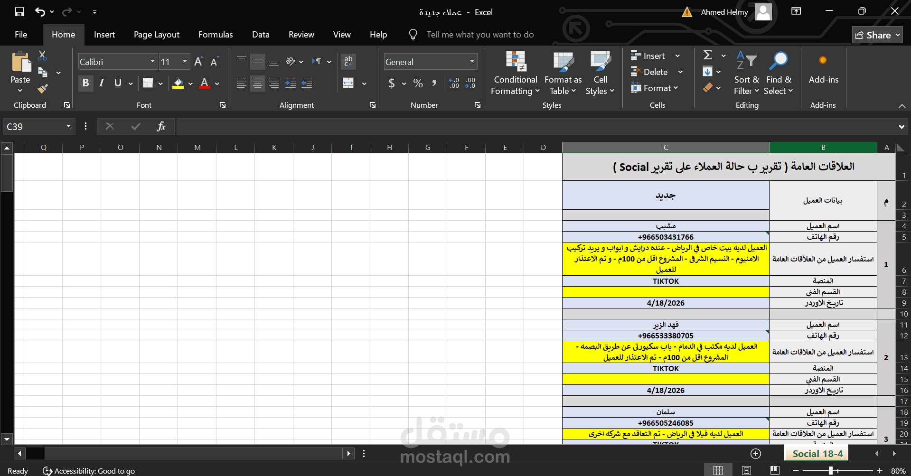Viewport: 911px width, 476px height.
Task: Click the red Font Color swatch button
Action: [x=205, y=84]
